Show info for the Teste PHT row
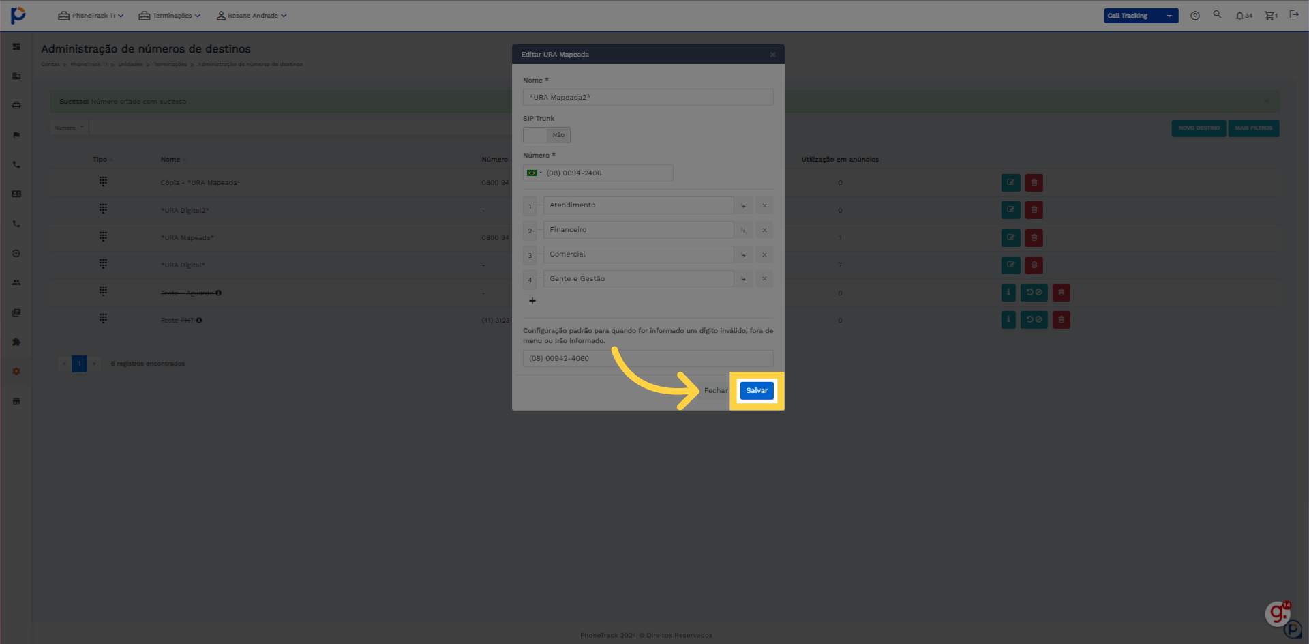This screenshot has width=1309, height=644. pyautogui.click(x=1008, y=320)
